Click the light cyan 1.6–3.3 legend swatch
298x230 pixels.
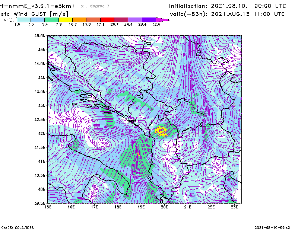click(24, 20)
